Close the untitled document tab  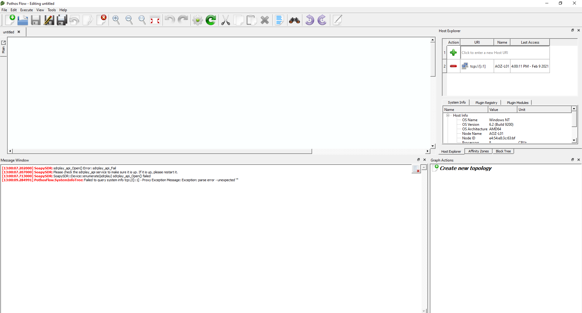[x=19, y=32]
